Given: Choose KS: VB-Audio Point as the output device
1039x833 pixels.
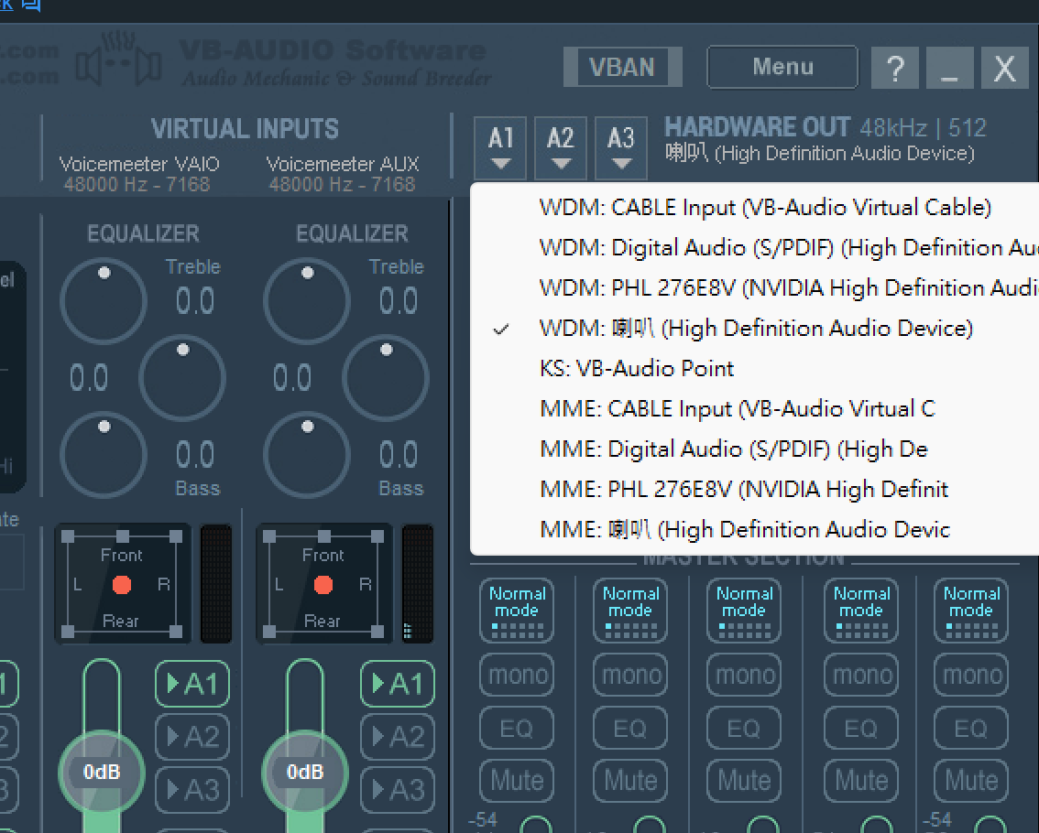Looking at the screenshot, I should (x=637, y=368).
